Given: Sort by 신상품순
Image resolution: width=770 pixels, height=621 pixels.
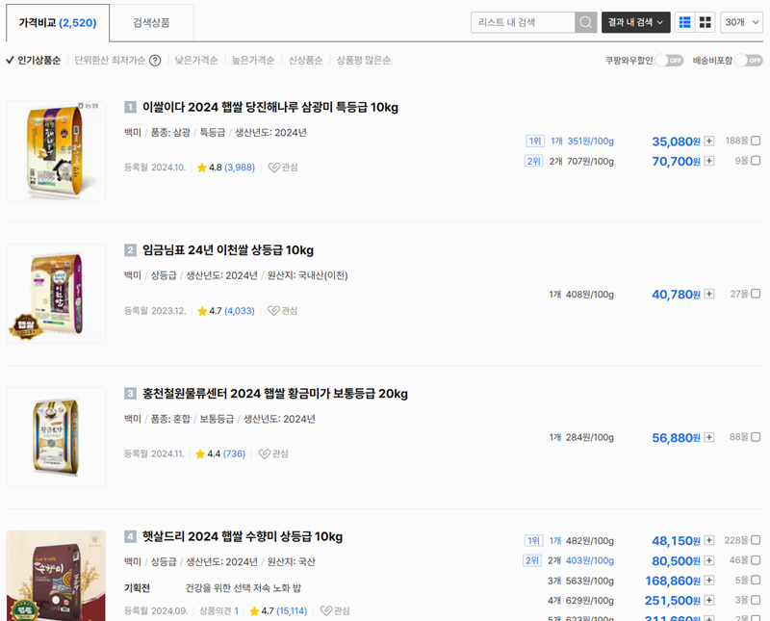Looking at the screenshot, I should 305,61.
